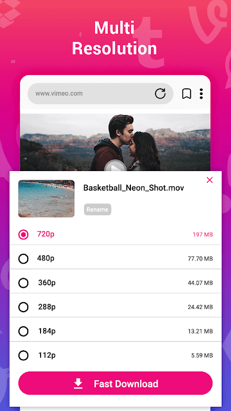Click the couple video preview image
Image resolution: width=231 pixels, height=411 pixels.
[115, 142]
